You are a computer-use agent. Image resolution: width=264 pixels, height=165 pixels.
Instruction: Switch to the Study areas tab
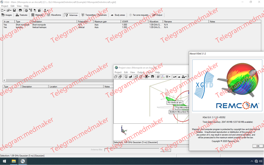coord(118,15)
